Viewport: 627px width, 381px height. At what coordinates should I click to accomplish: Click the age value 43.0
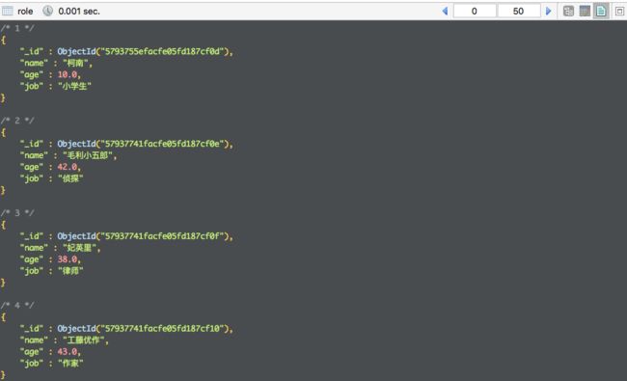68,352
